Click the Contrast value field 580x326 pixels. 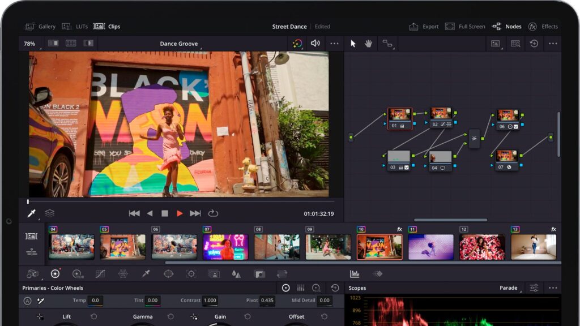point(210,301)
